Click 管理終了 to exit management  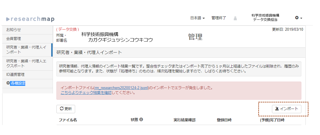click(219, 18)
